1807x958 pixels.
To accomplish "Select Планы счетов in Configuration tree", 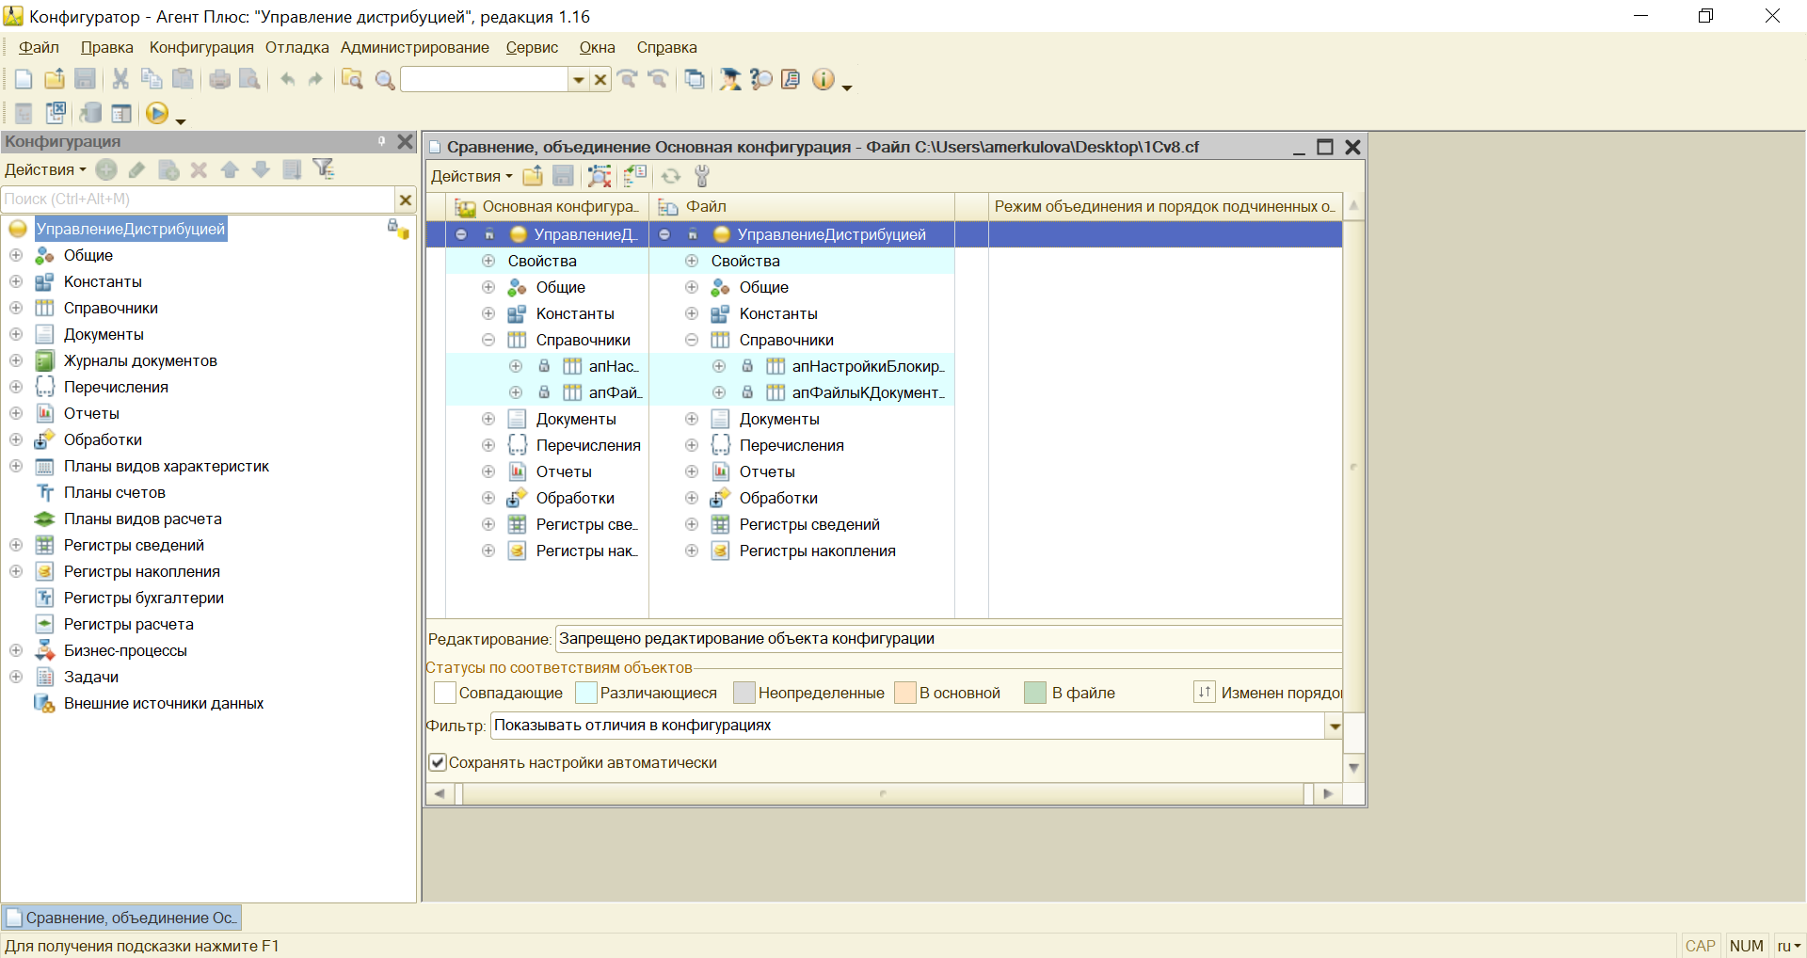I will [x=115, y=492].
